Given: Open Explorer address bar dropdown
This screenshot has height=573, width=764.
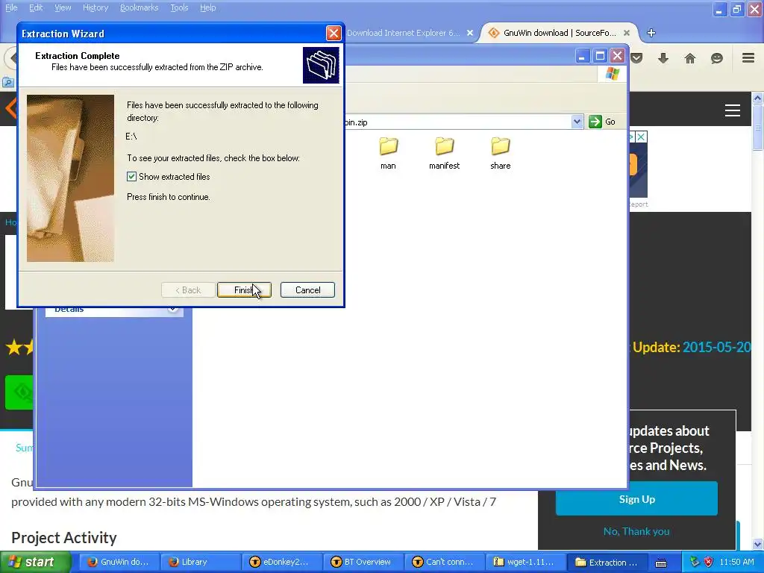Looking at the screenshot, I should [x=577, y=122].
